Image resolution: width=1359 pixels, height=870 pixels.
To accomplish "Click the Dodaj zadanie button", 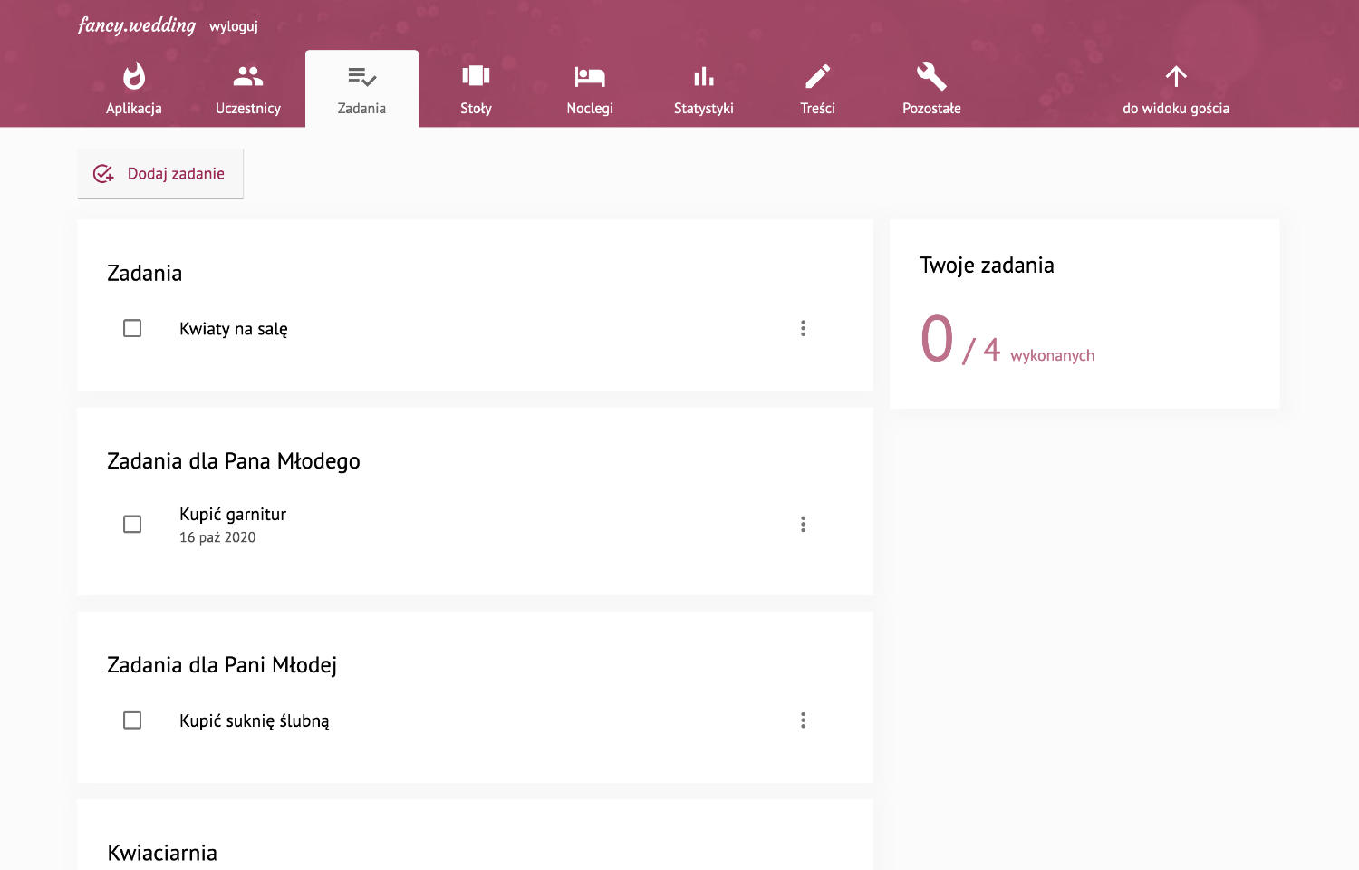I will pos(160,173).
